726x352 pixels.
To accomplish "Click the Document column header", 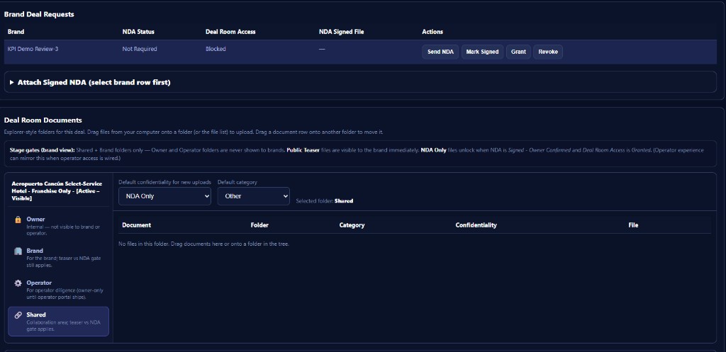I will click(137, 225).
